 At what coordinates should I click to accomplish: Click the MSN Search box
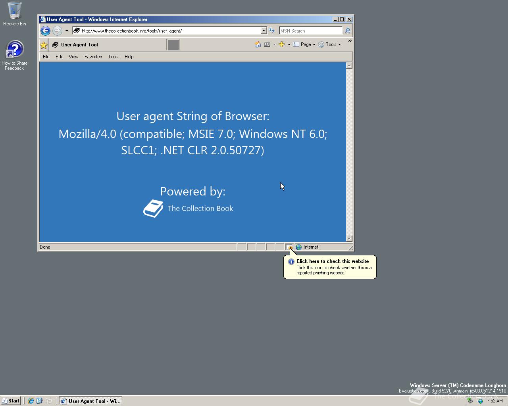(x=311, y=31)
